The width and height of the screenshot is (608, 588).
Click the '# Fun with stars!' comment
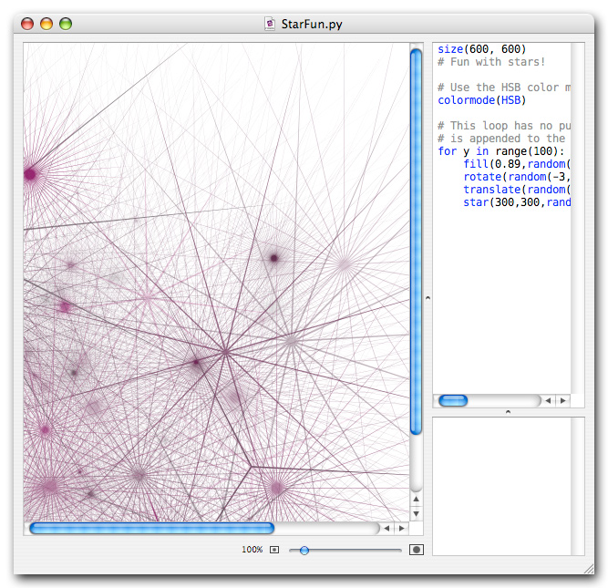pyautogui.click(x=491, y=62)
